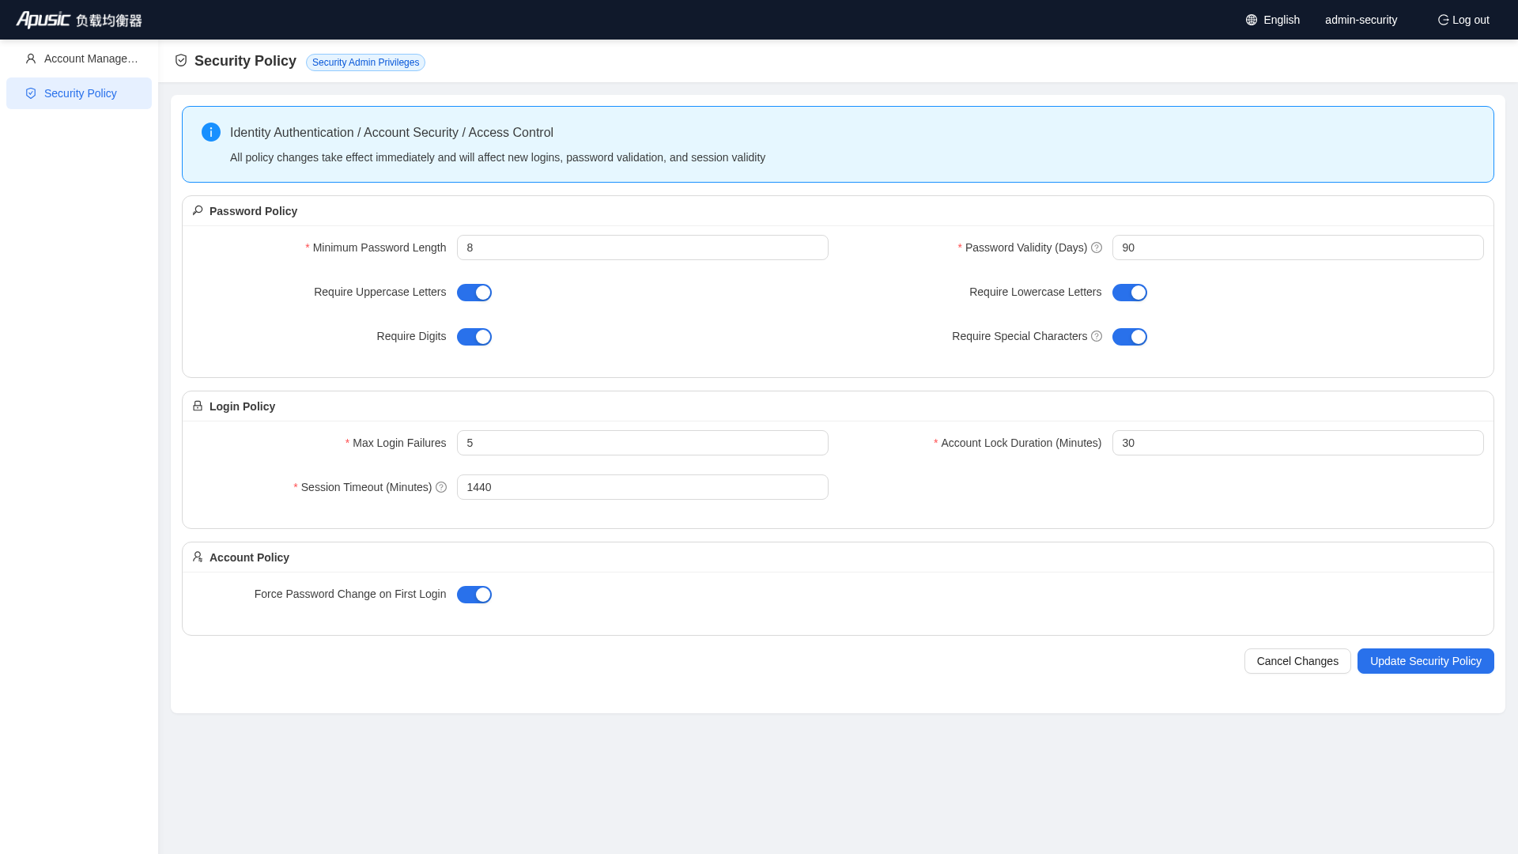The image size is (1518, 854).
Task: Open the English language selector
Action: (1273, 20)
